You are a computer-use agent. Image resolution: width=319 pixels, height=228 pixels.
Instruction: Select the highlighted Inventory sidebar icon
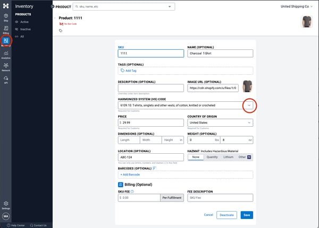tap(6, 41)
